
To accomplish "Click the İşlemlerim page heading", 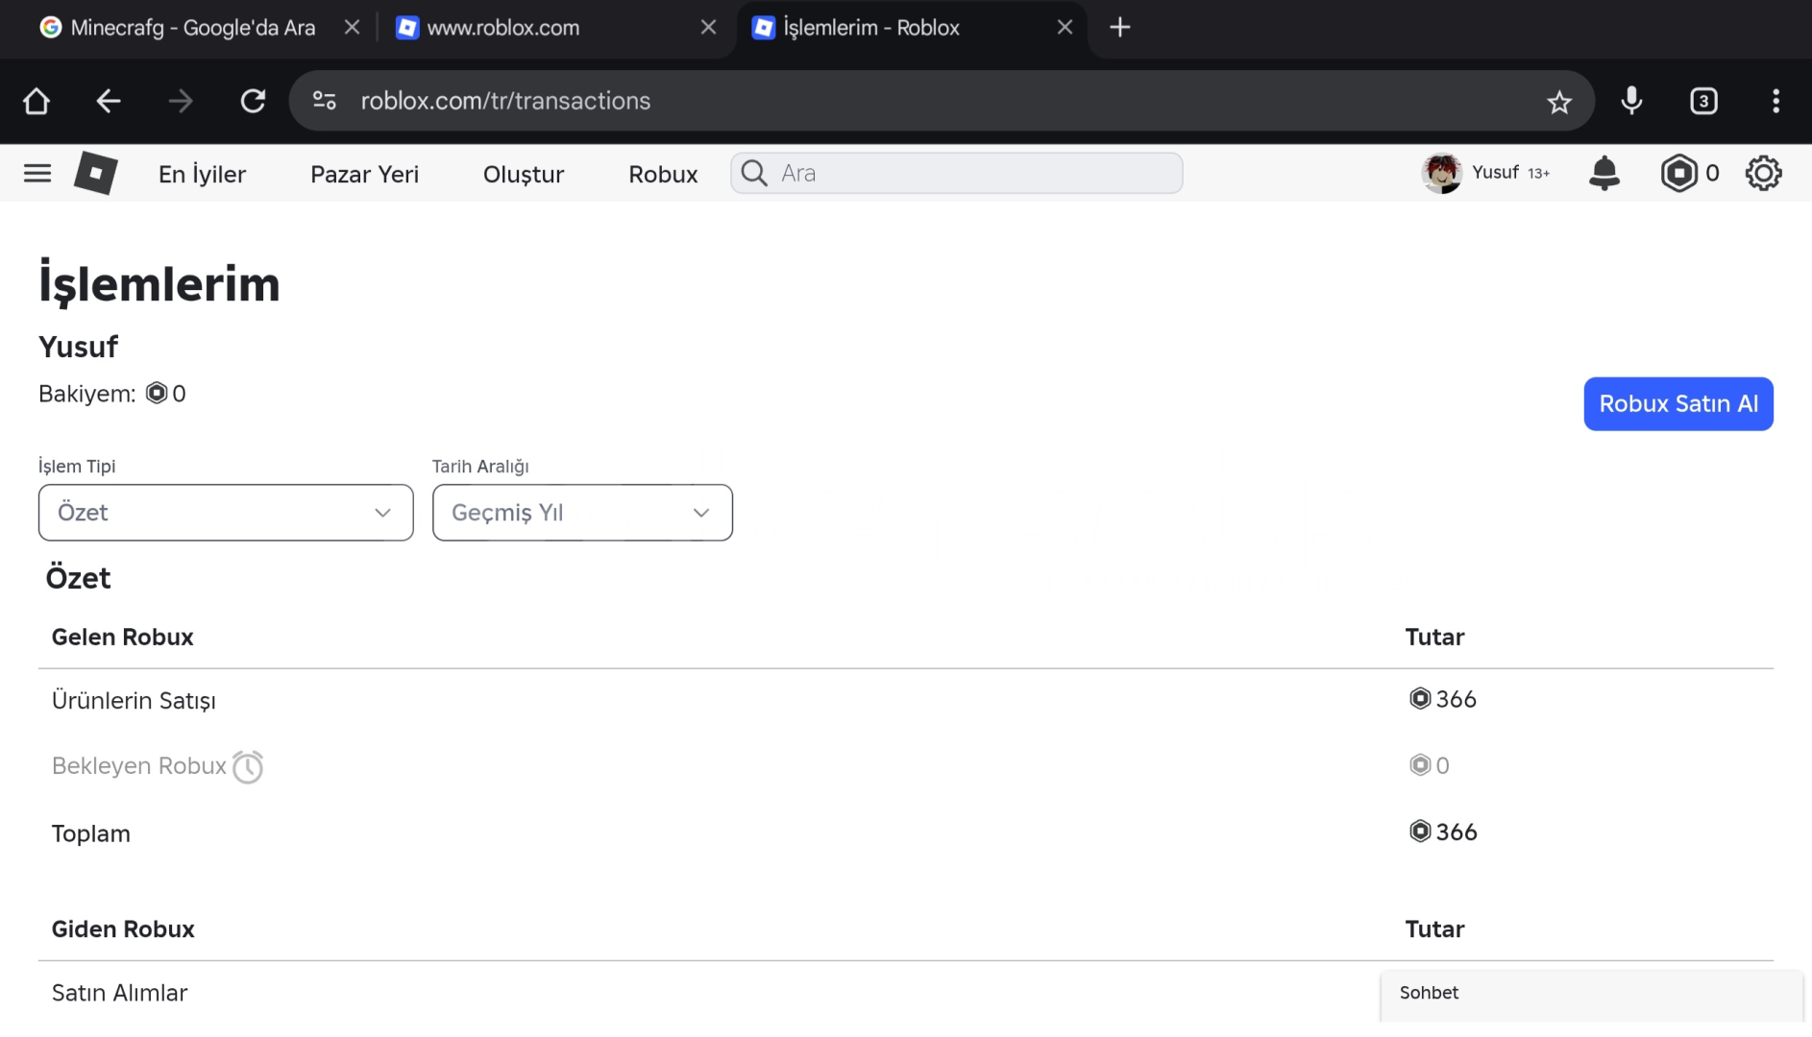I will 159,285.
